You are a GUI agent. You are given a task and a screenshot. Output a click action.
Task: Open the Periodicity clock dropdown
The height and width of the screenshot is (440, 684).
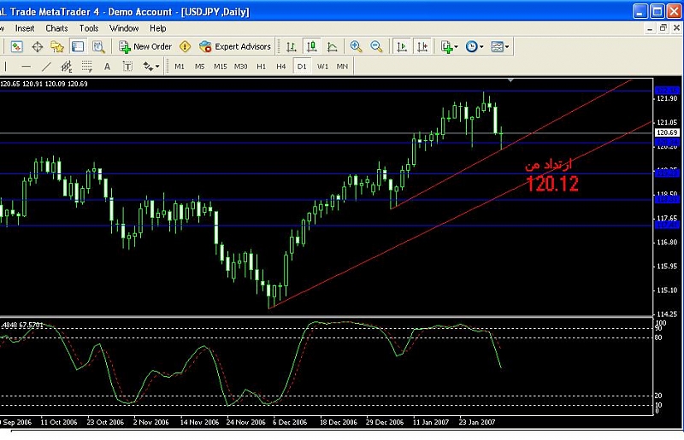[x=475, y=47]
